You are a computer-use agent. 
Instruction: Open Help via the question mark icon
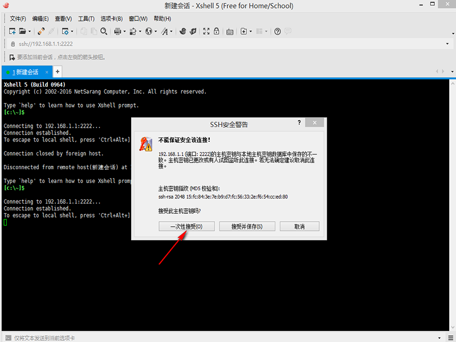pos(278,31)
